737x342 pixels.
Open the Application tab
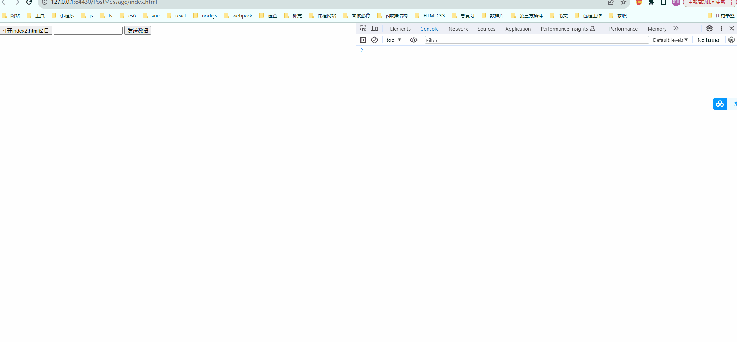[x=518, y=29]
